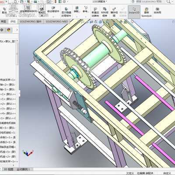Click 材料明细表 bill of materials tool
This screenshot has height=175, width=175.
[105, 12]
